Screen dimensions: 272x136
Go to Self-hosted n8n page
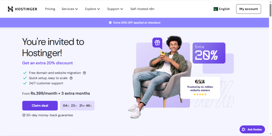142,9
